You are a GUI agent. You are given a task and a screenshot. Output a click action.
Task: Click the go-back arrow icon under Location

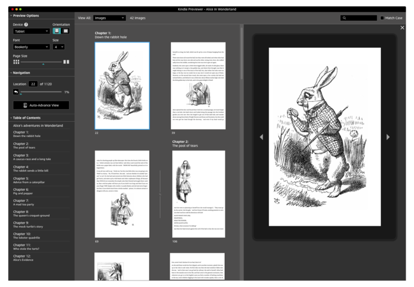click(16, 92)
